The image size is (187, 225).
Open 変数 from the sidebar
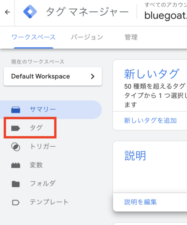coord(36,165)
